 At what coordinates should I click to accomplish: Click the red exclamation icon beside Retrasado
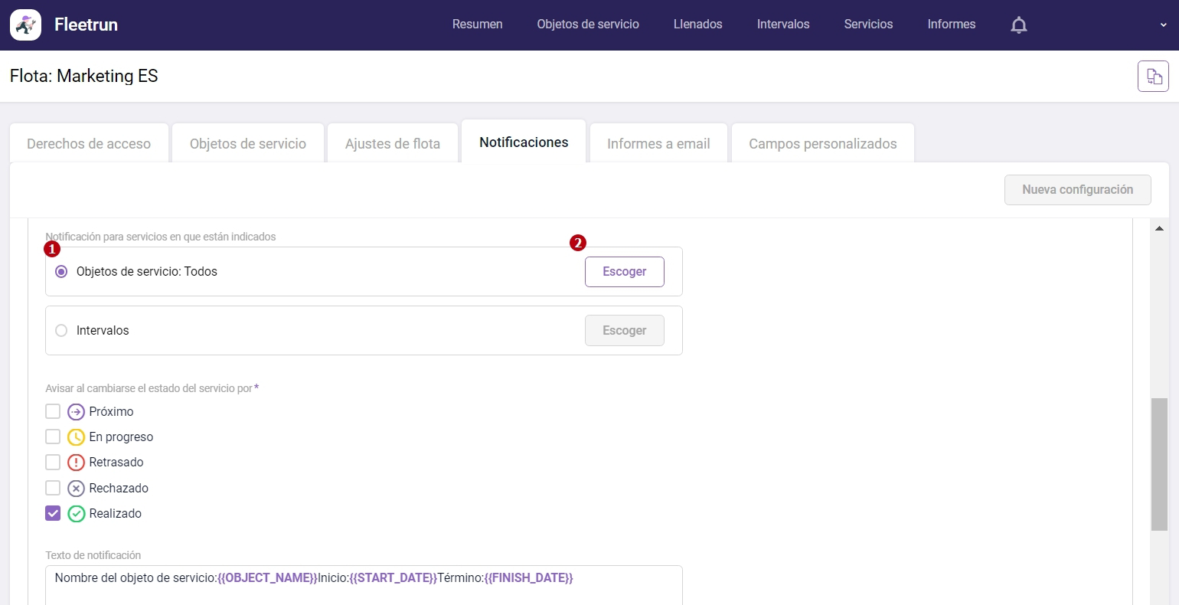[x=75, y=462]
